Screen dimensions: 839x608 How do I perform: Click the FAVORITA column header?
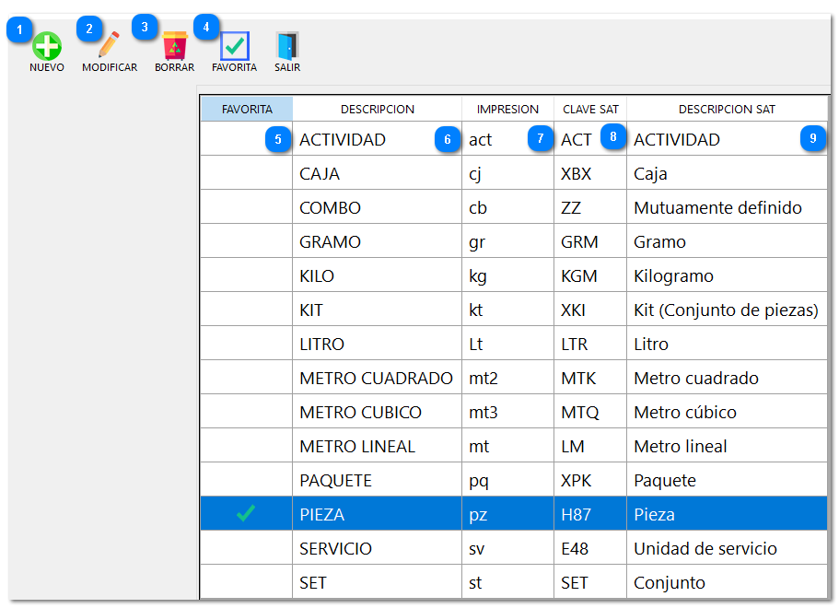(247, 109)
